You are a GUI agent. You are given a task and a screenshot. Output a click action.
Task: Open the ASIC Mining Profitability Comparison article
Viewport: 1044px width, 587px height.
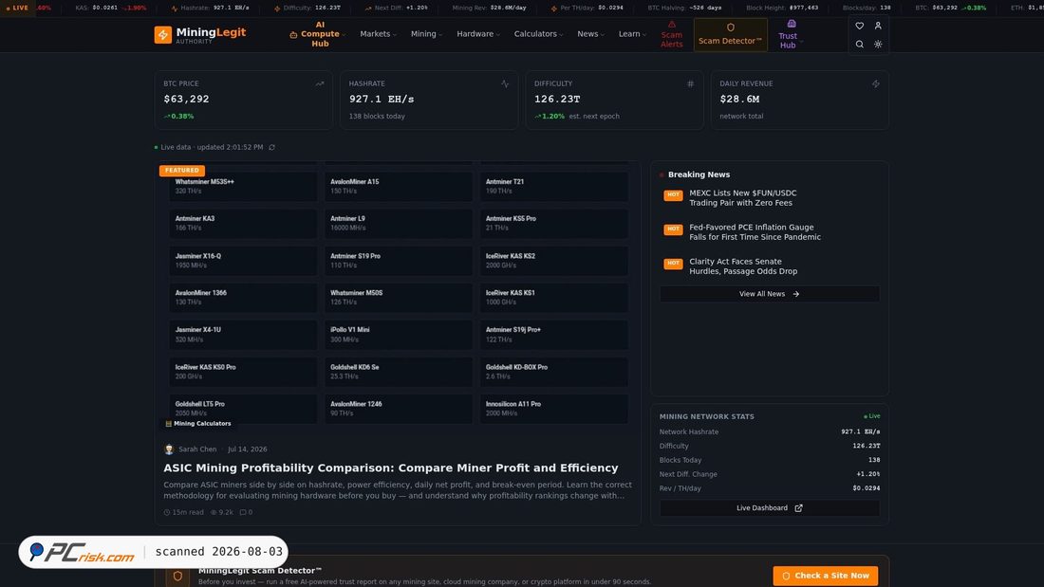coord(391,468)
